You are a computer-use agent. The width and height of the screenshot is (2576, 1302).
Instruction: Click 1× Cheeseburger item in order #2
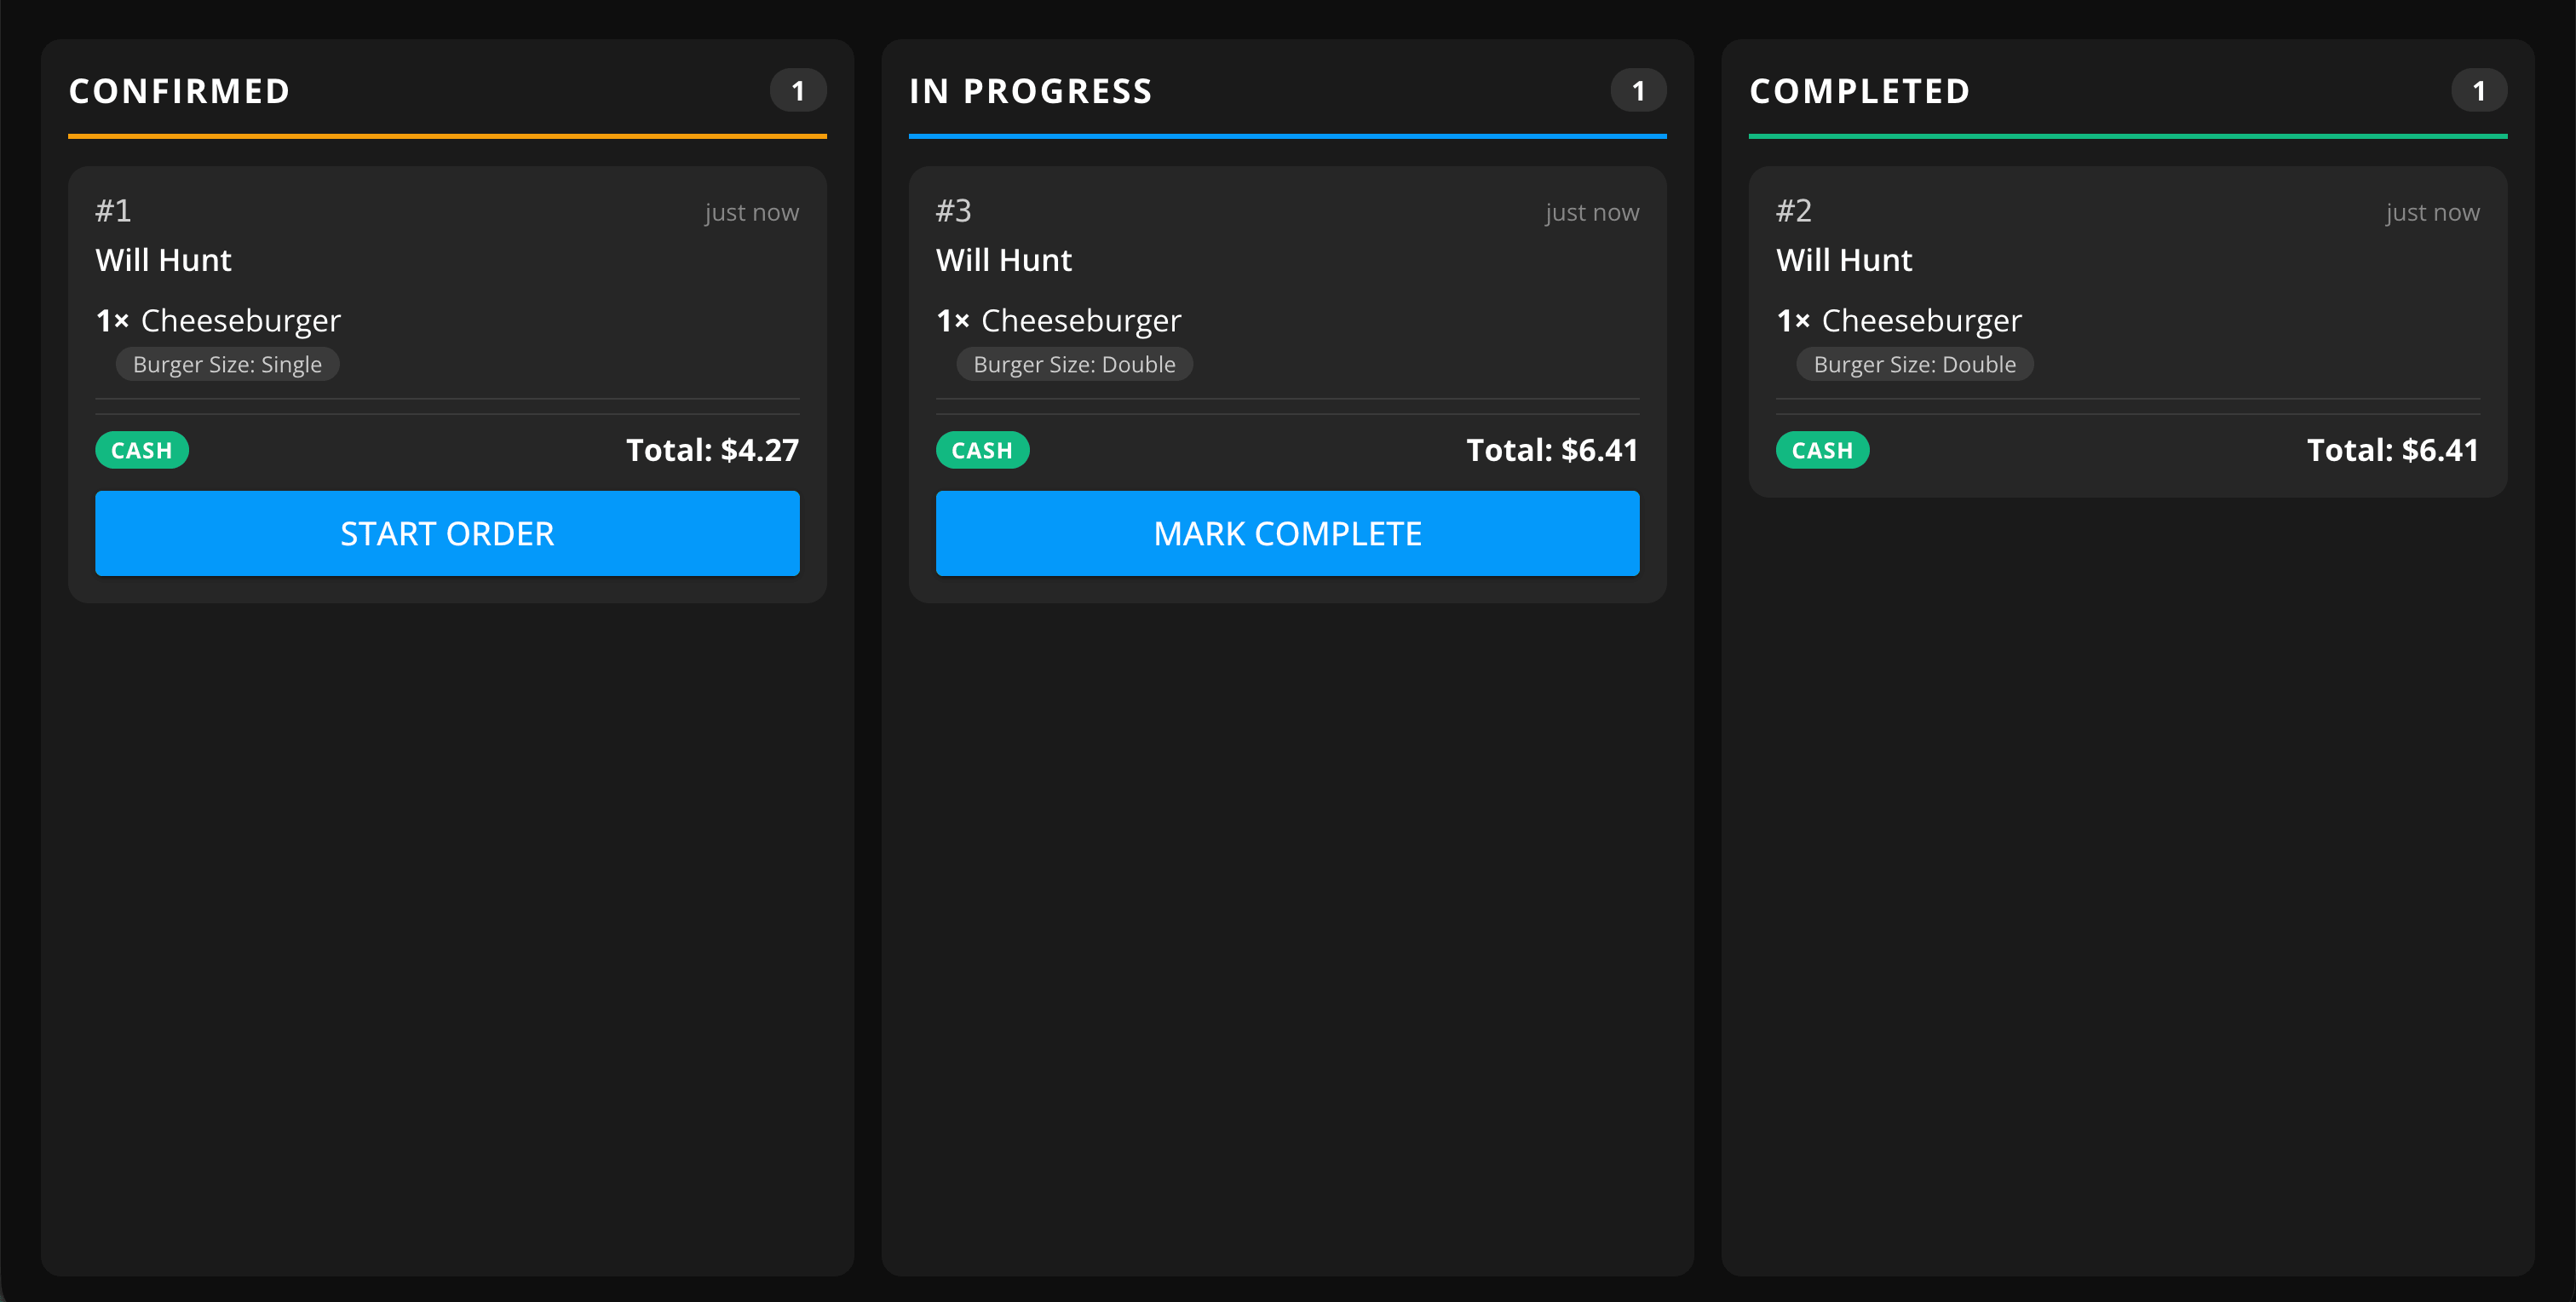point(1899,320)
